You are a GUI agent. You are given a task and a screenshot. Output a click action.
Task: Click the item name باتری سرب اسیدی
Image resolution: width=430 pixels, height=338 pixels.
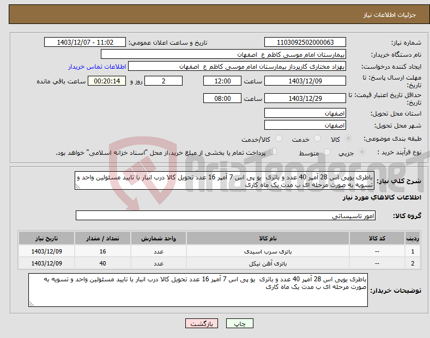point(268,251)
